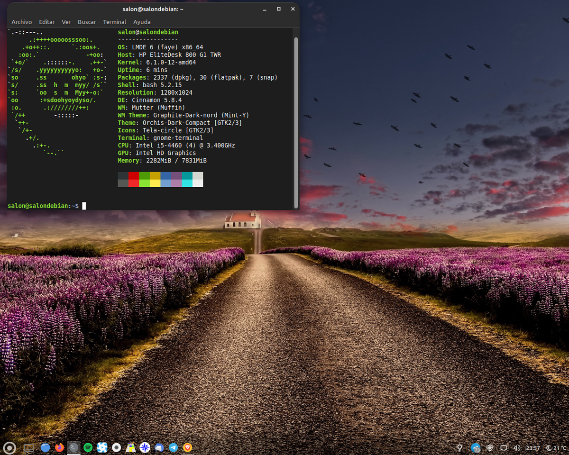The width and height of the screenshot is (569, 455).
Task: Click the 'WM: Mutter (Muffin)' line
Action: 151,108
